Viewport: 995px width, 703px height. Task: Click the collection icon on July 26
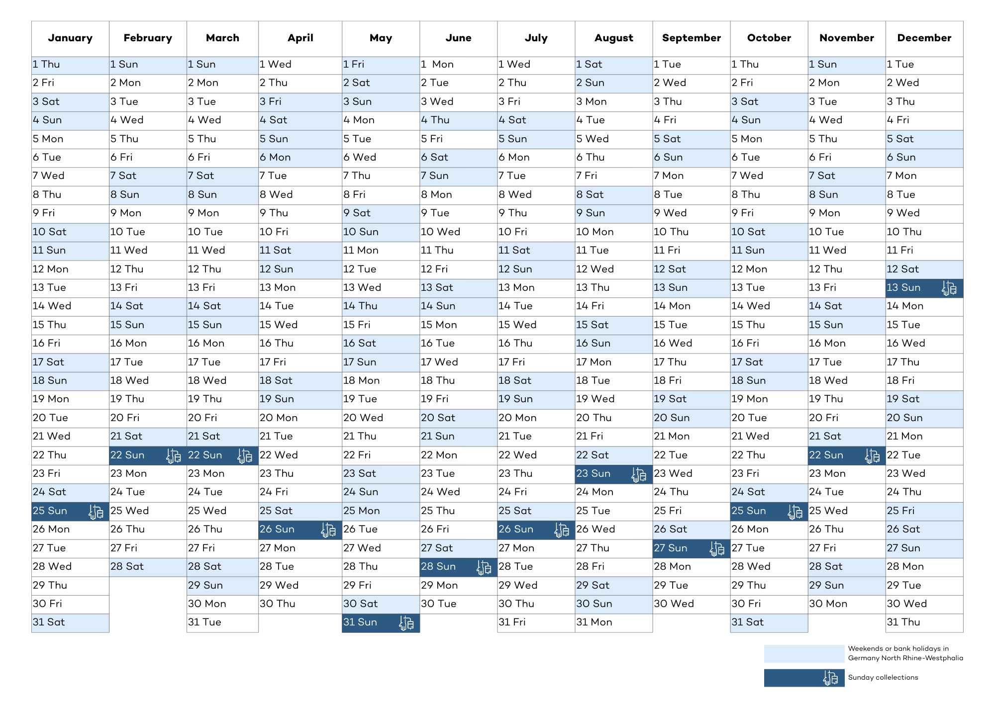tap(562, 530)
